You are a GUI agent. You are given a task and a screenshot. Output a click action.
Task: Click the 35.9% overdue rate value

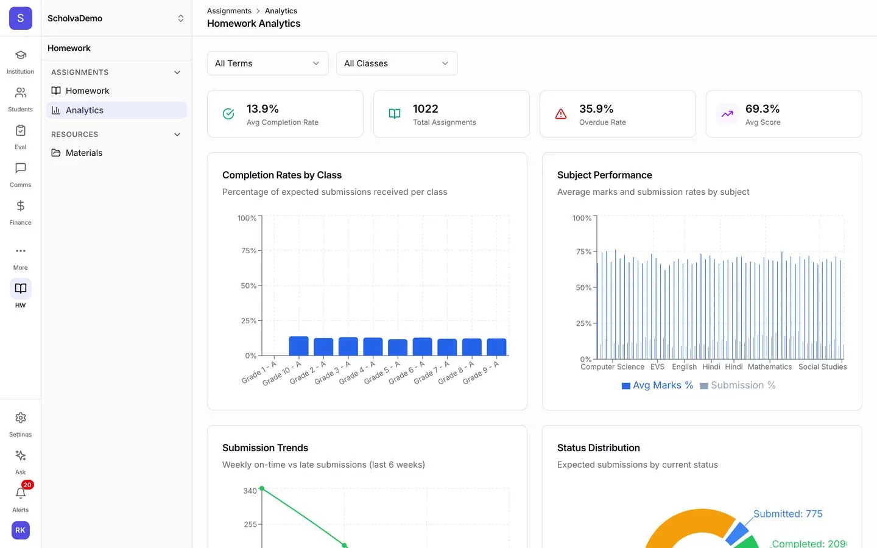[596, 109]
